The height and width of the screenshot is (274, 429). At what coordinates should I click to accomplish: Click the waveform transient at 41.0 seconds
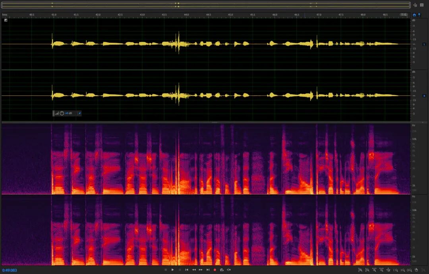(x=52, y=41)
